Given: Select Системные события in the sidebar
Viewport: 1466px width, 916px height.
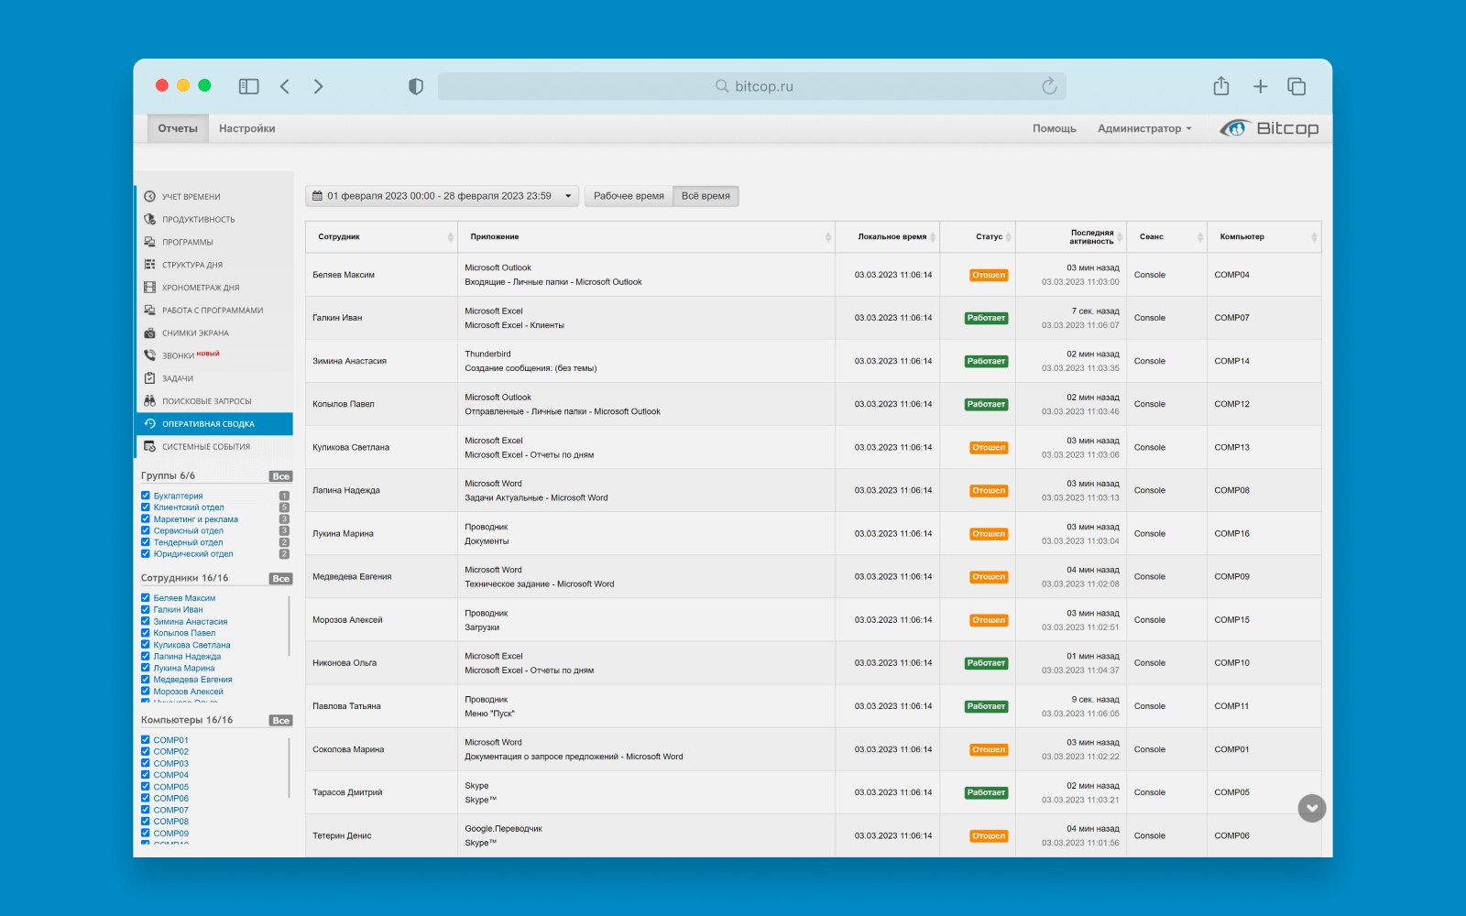Looking at the screenshot, I should pyautogui.click(x=206, y=447).
